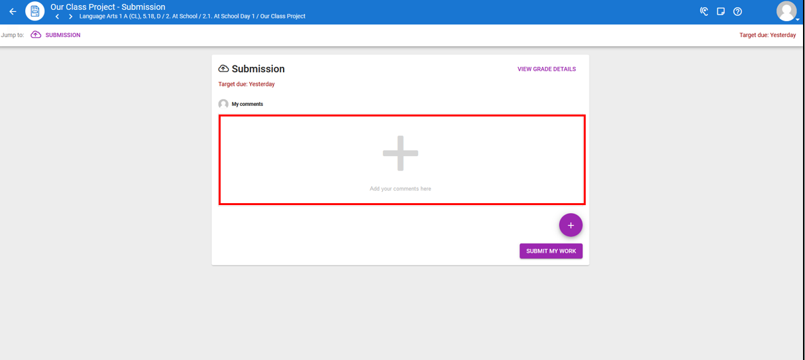Go to the previous activity chevron
Image resolution: width=805 pixels, height=360 pixels.
point(57,17)
